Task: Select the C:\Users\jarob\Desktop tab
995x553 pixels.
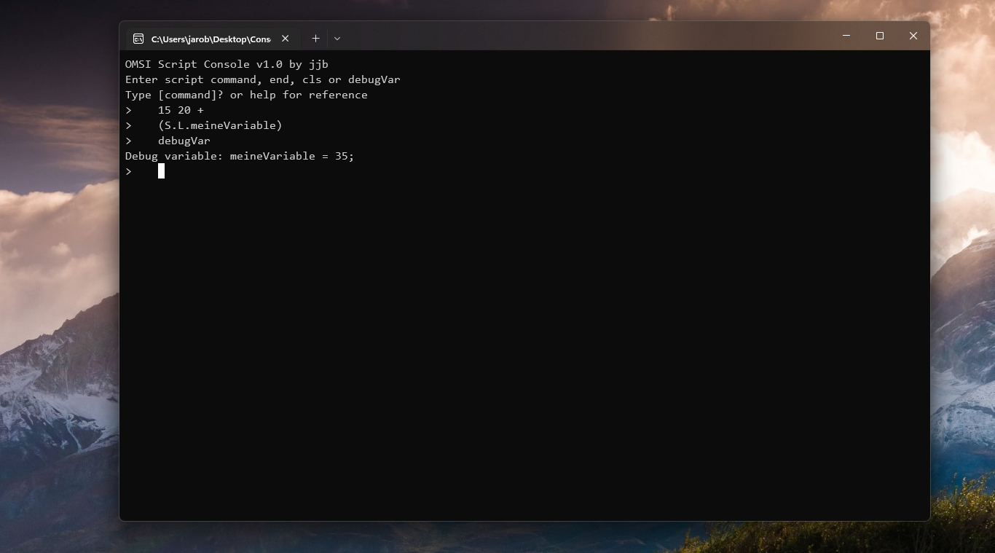Action: (210, 39)
